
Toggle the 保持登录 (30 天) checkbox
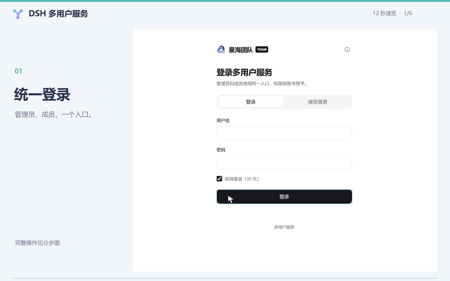point(219,179)
